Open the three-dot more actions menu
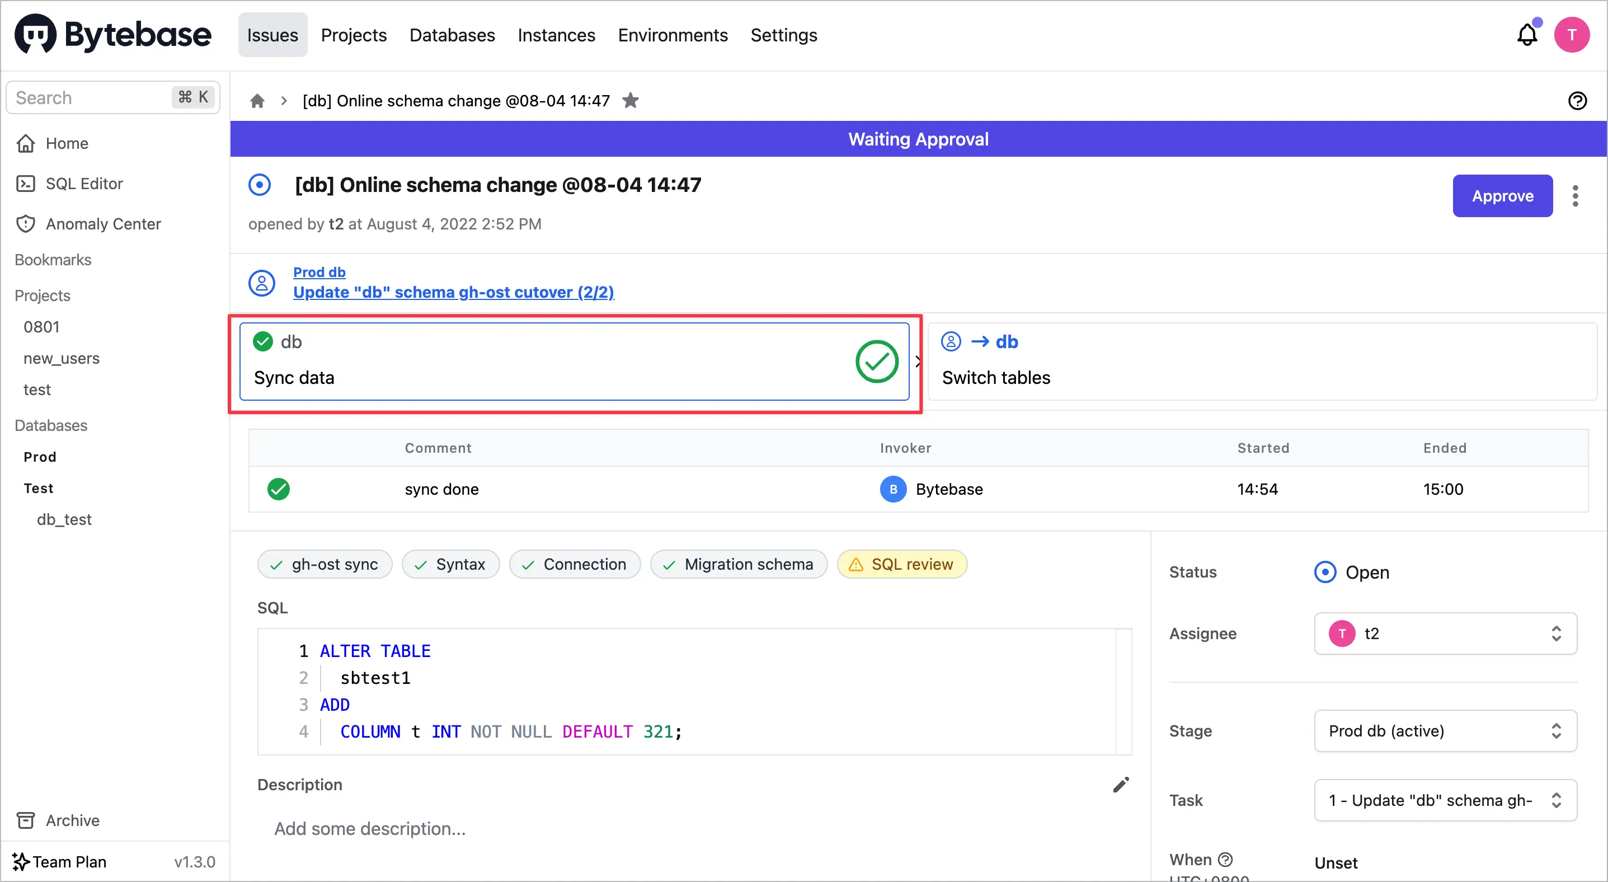1608x882 pixels. tap(1575, 196)
